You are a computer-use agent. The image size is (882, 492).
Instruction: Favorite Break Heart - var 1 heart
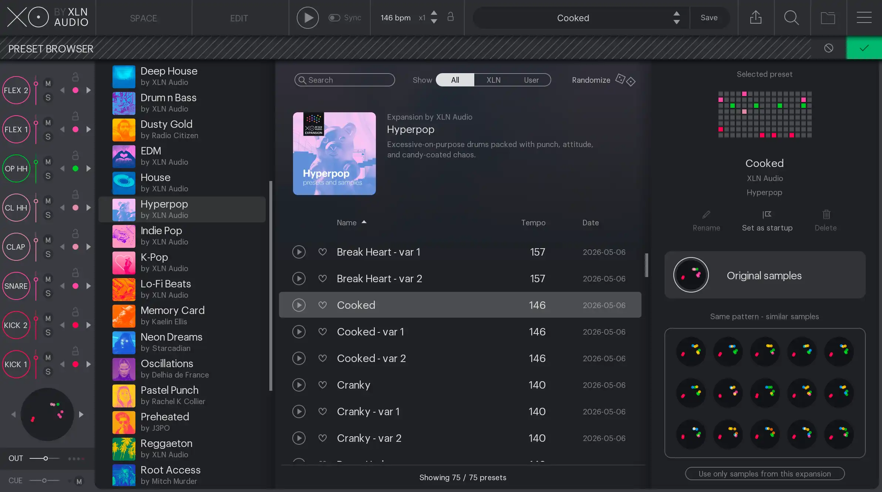[323, 252]
